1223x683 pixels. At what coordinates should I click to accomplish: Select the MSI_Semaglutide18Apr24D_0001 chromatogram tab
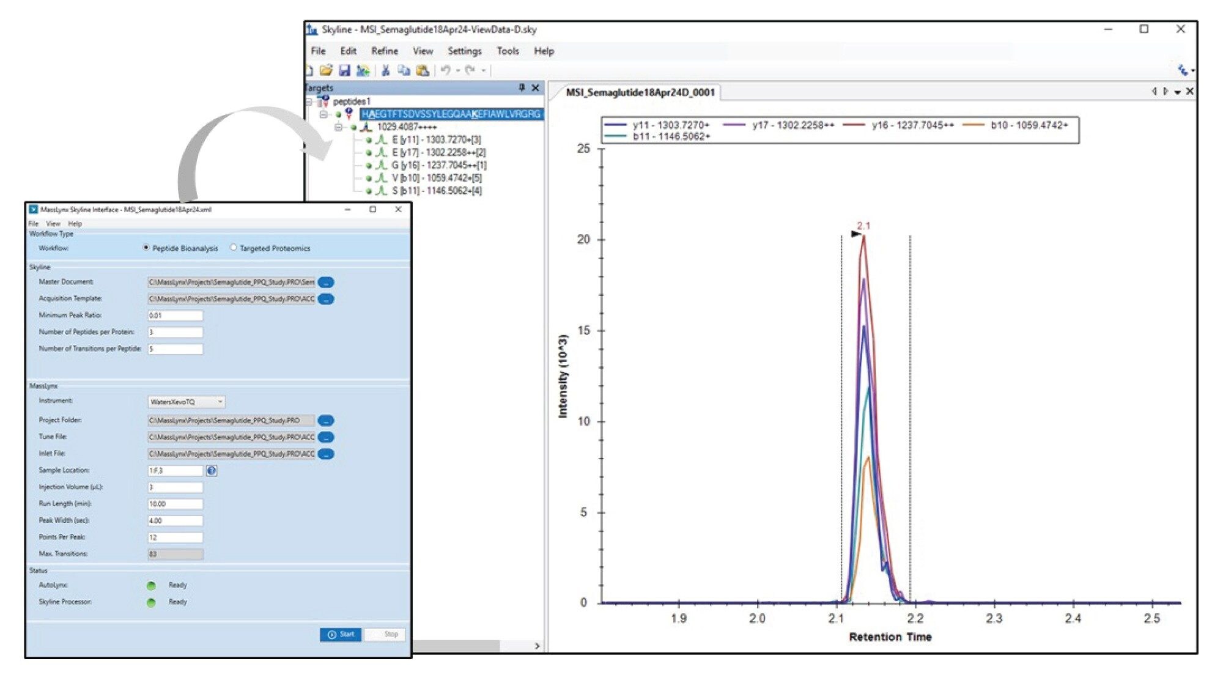click(640, 92)
